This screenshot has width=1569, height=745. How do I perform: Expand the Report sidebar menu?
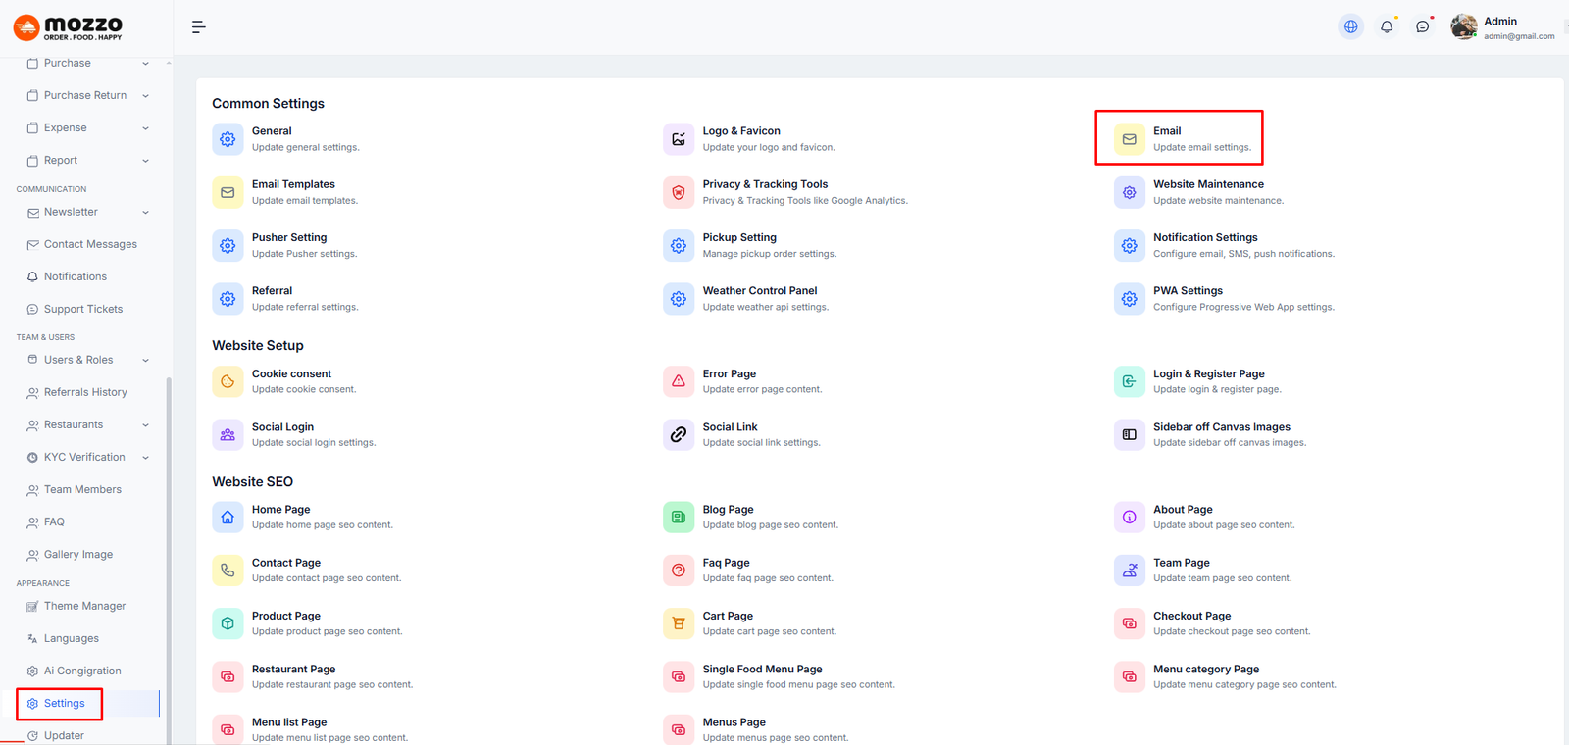[x=88, y=160]
